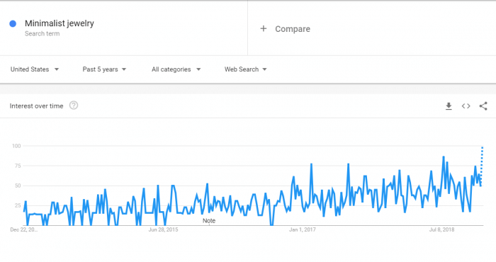Open the Past 5 years time range dropdown

pyautogui.click(x=104, y=69)
